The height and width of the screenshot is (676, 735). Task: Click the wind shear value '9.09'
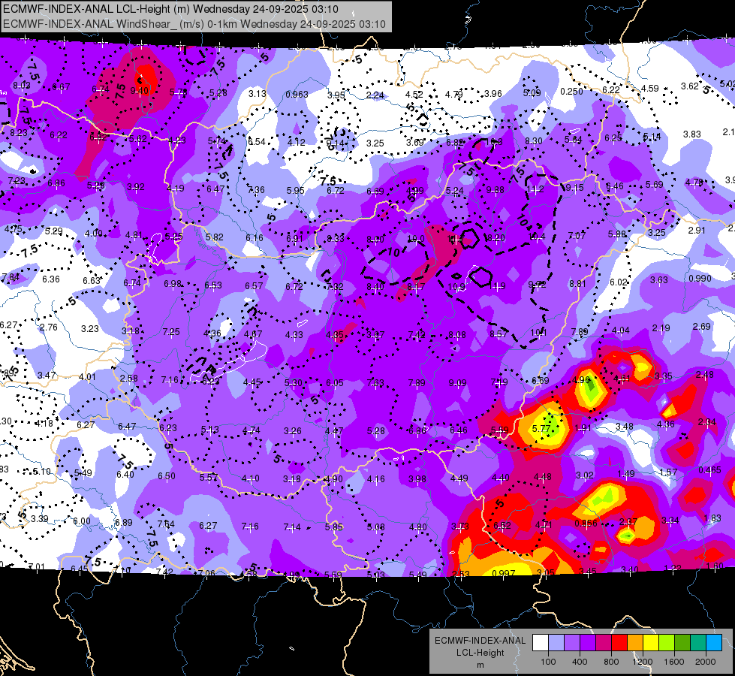tap(457, 383)
